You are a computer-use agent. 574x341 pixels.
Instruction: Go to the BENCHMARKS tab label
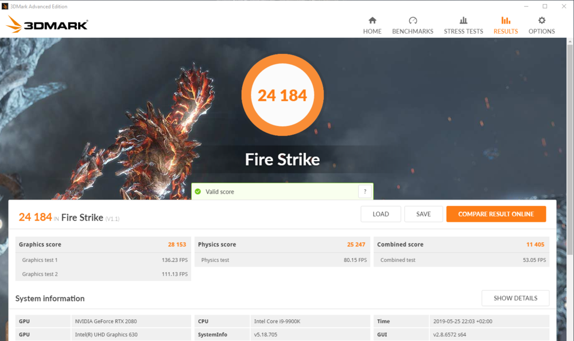[x=413, y=32]
